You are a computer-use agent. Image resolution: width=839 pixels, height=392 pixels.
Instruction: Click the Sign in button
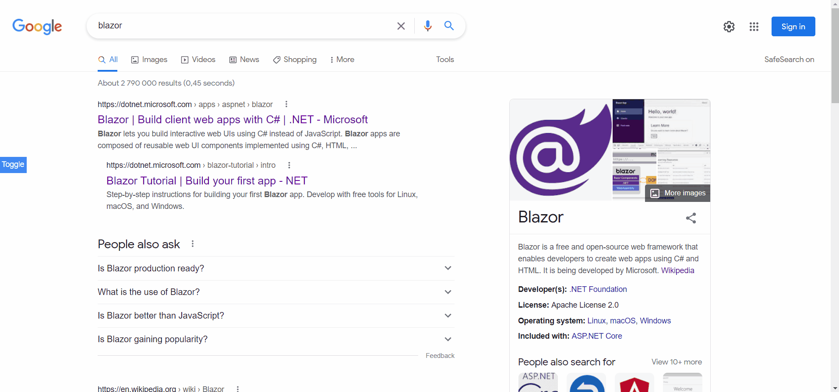point(793,27)
